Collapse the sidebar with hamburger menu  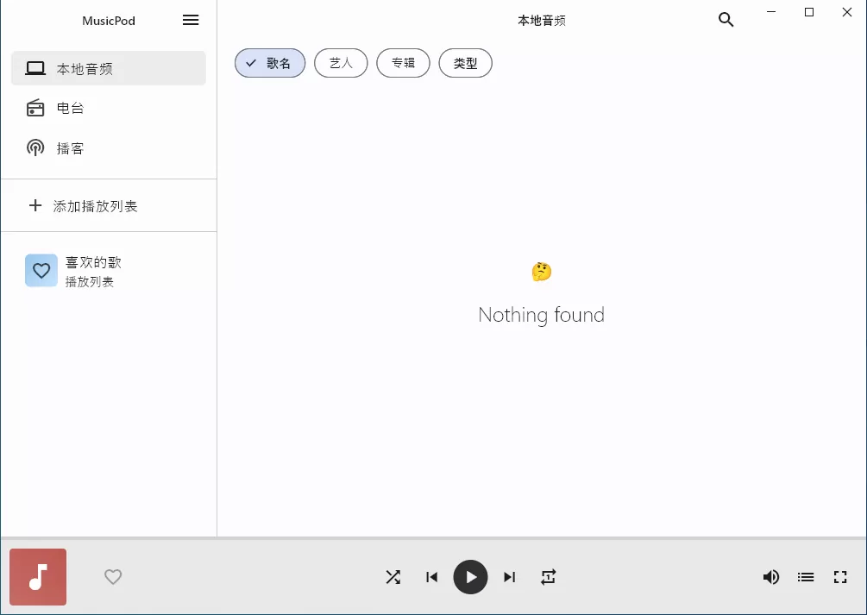coord(191,20)
